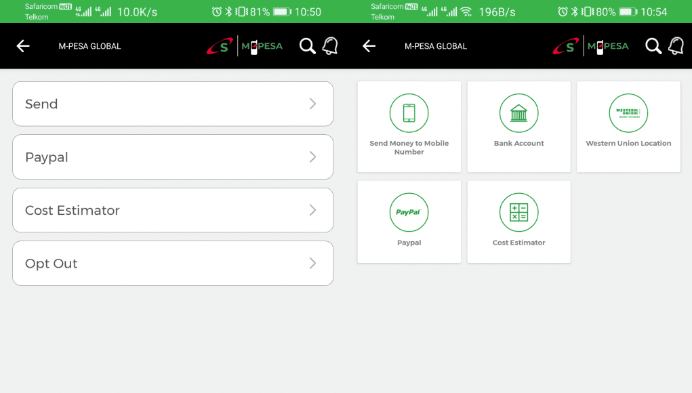Tap the 196B/s network speed
The width and height of the screenshot is (692, 393).
coord(497,12)
